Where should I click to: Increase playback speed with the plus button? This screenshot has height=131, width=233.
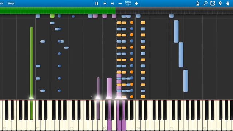click(x=136, y=3)
